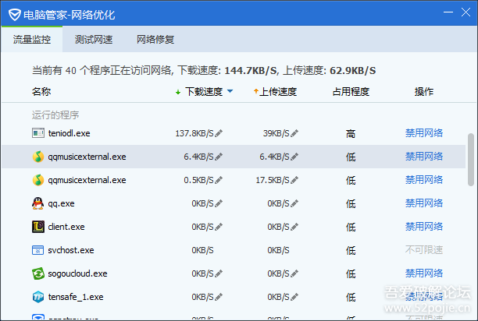Image resolution: width=478 pixels, height=321 pixels.
Task: Open the 测试网速 tab
Action: point(94,40)
